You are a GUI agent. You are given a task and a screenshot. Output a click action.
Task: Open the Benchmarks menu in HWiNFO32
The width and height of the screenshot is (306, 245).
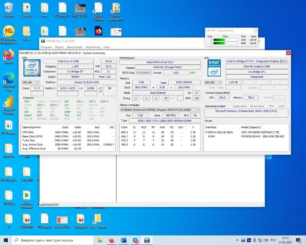coord(75,47)
